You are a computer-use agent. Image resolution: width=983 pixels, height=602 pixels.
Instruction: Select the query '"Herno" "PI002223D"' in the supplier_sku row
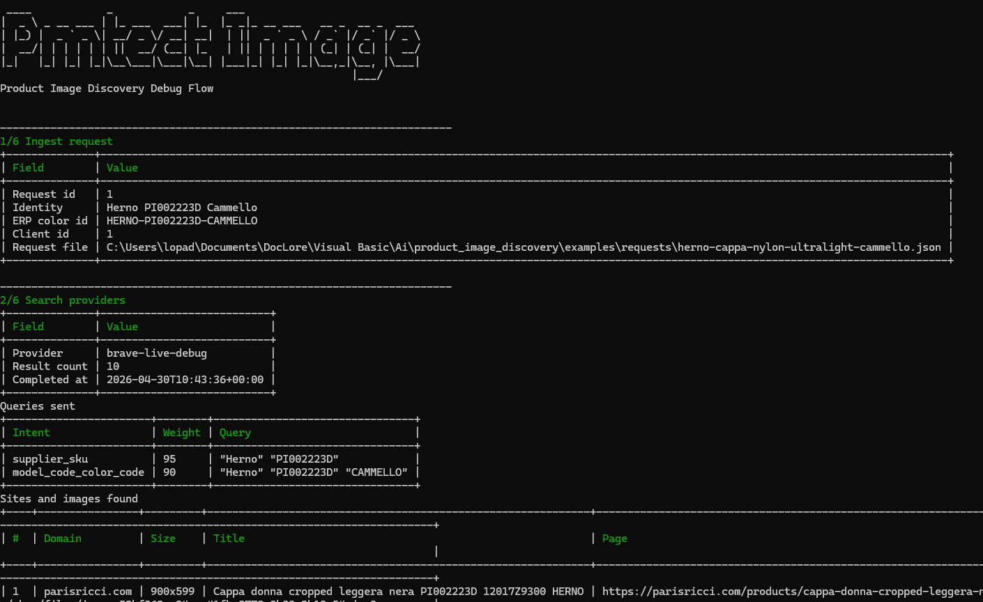(x=279, y=459)
